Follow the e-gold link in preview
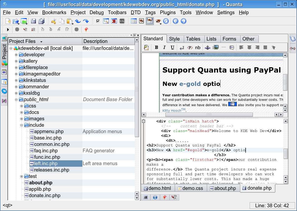Image resolution: width=297 pixels, height=211 pixels. (x=190, y=84)
